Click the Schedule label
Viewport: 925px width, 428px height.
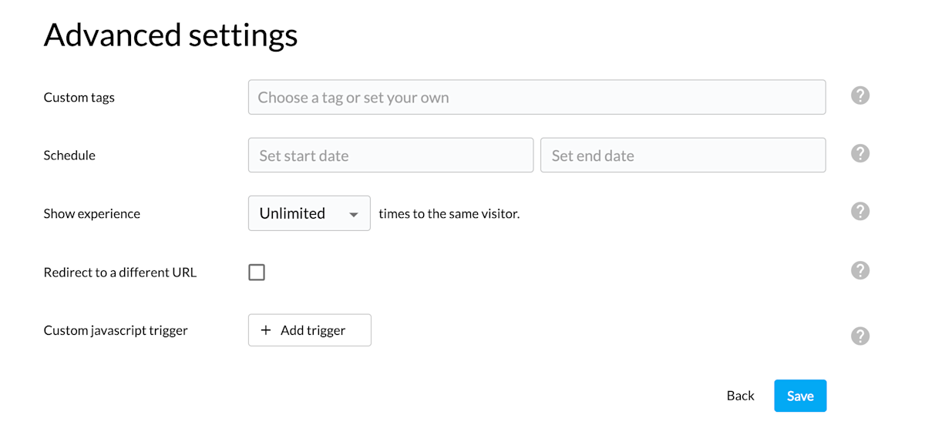[69, 155]
